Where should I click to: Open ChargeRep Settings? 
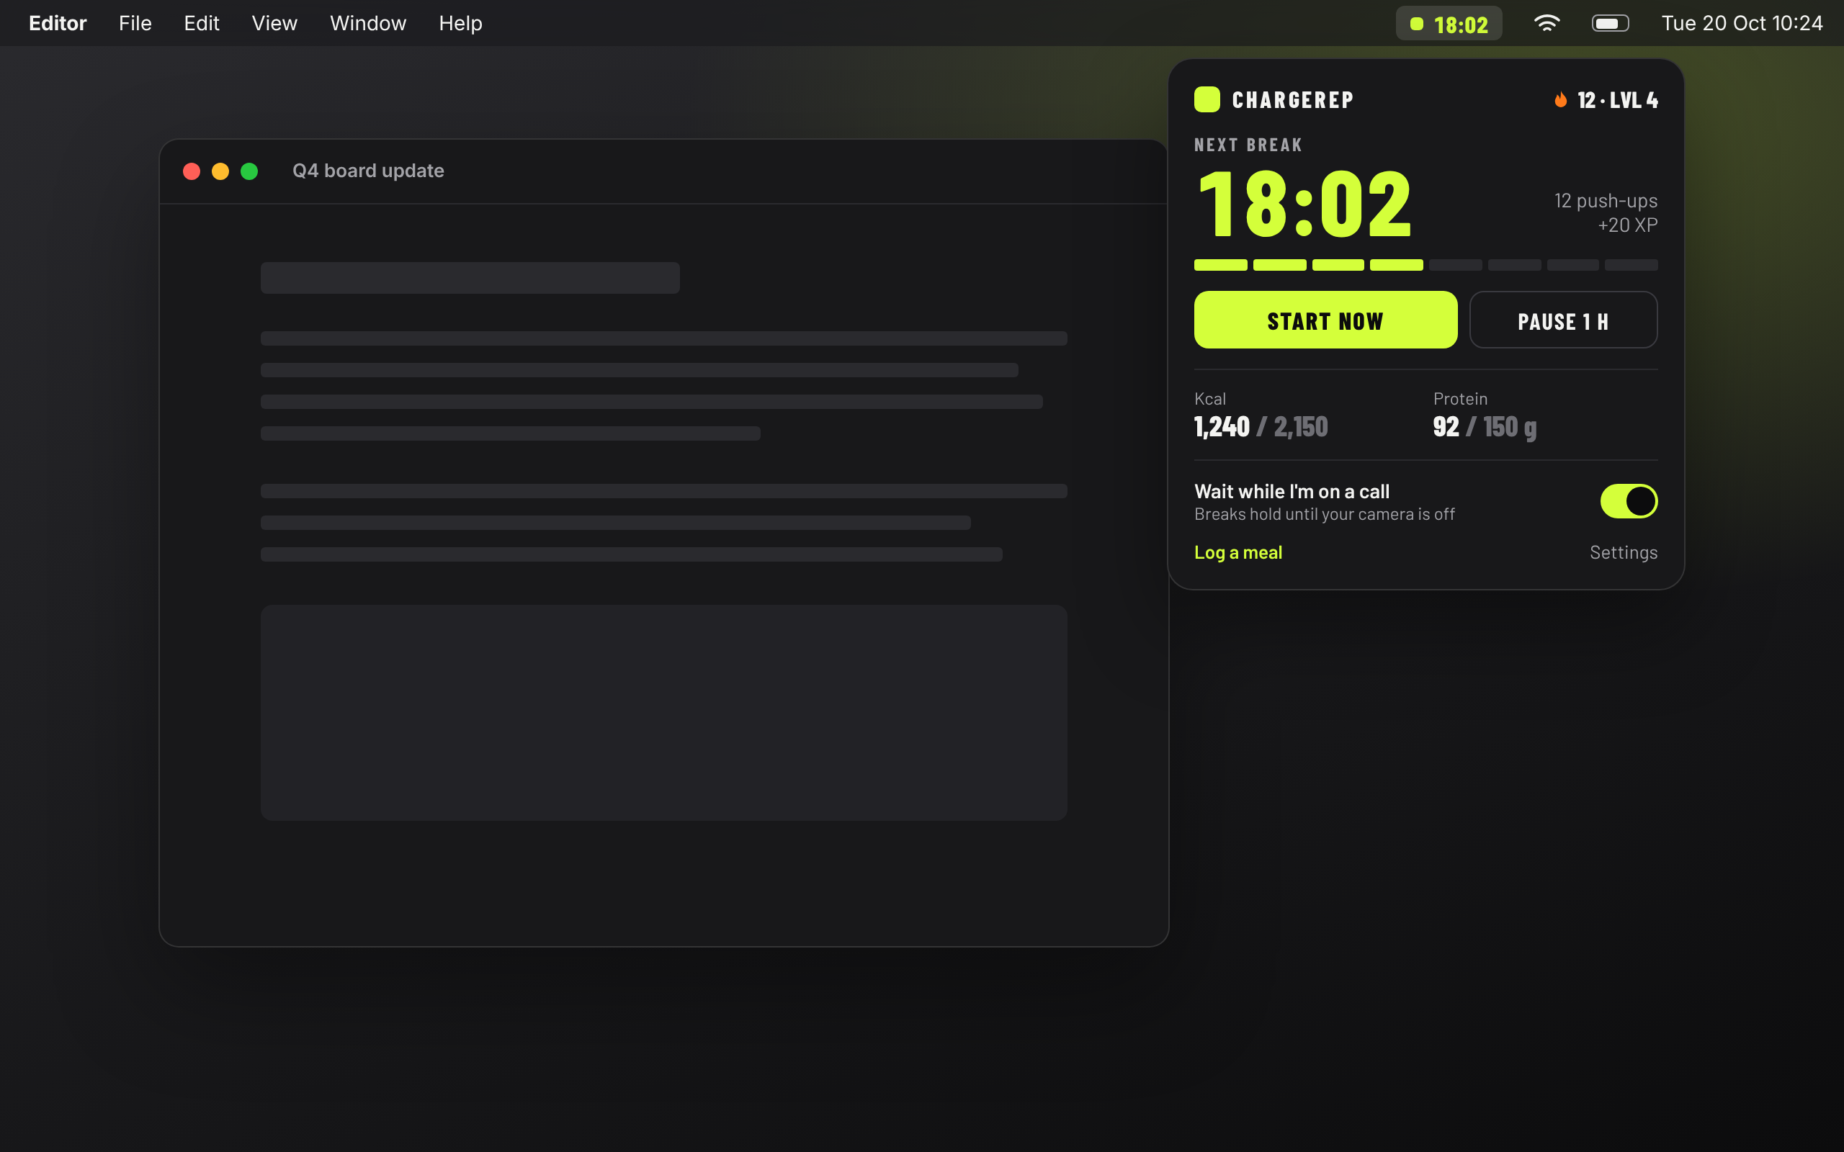1623,552
